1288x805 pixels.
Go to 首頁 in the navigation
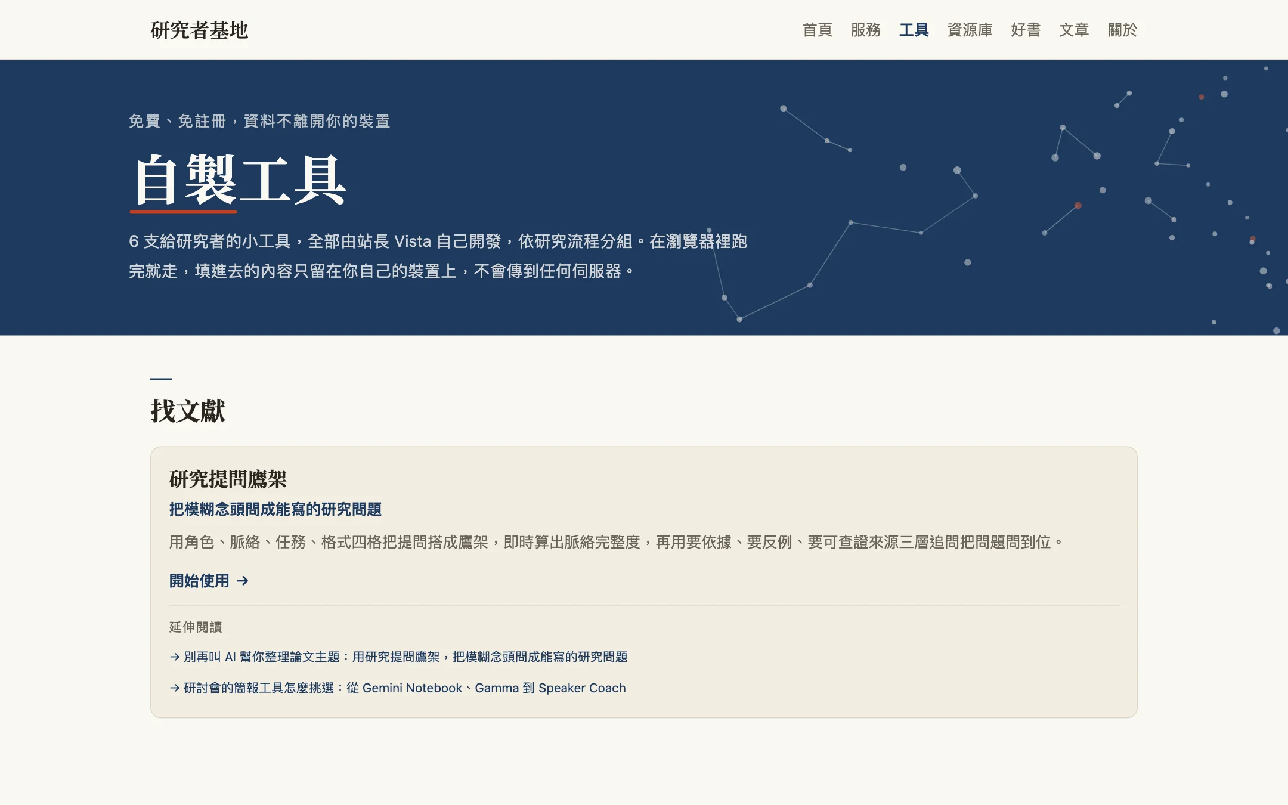817,30
